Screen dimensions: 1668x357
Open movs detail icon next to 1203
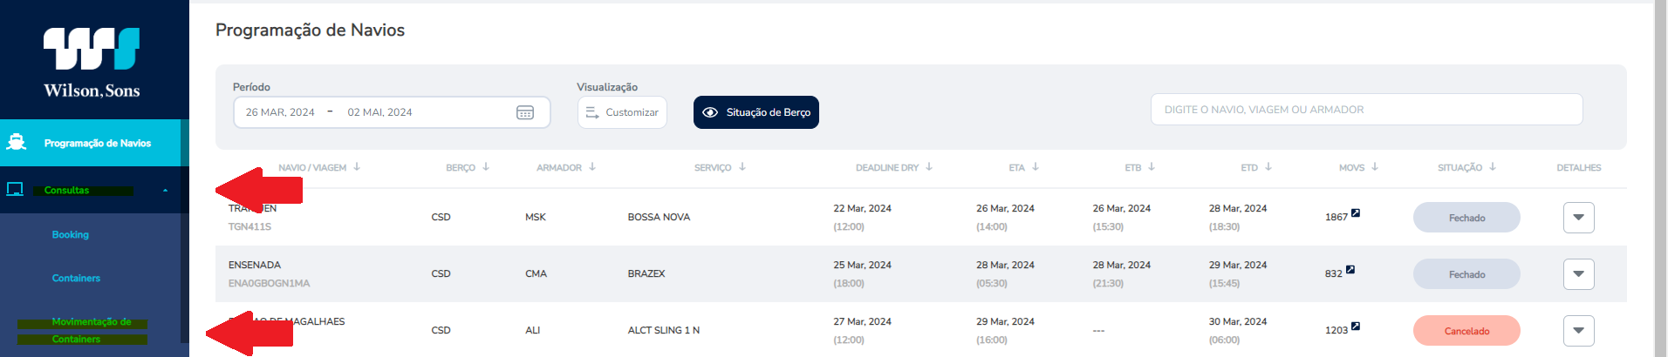pyautogui.click(x=1356, y=327)
